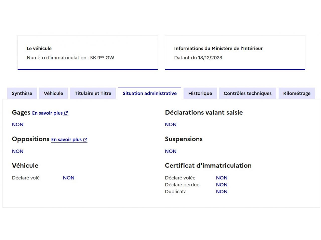Follow 'En savoir plus' link for Oppositions

pyautogui.click(x=66, y=140)
